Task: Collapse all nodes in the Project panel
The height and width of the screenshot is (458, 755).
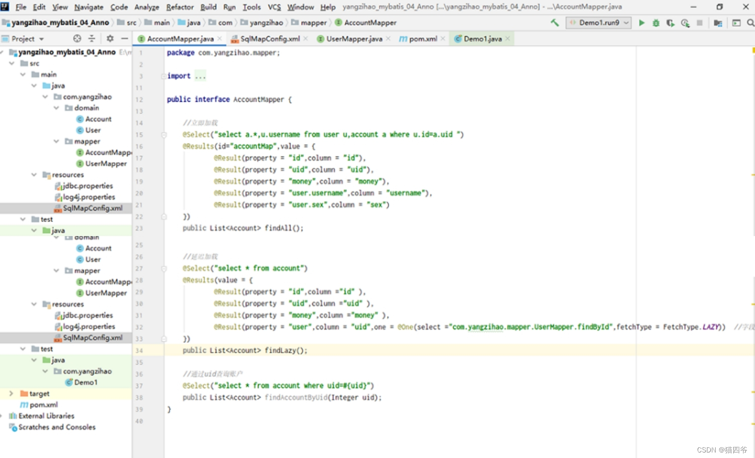Action: (x=92, y=39)
